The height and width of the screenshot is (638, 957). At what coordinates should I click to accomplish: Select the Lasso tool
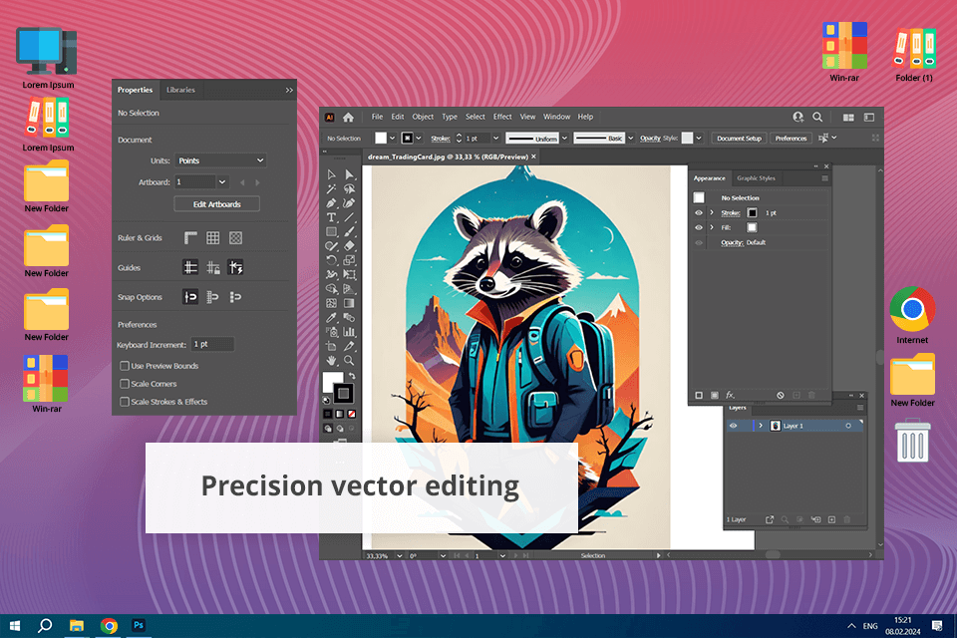[x=349, y=189]
